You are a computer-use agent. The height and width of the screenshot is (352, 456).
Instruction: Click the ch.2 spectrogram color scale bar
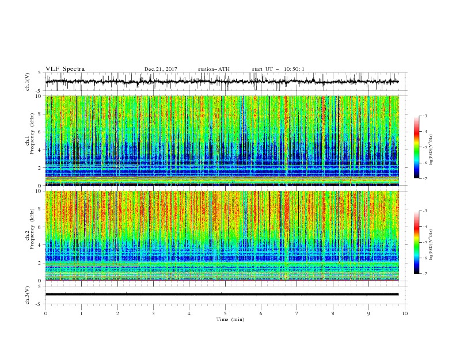pos(416,242)
